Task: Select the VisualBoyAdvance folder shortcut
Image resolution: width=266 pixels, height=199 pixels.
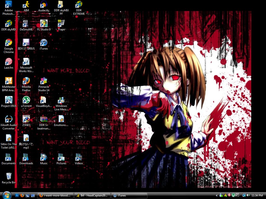Action: 44,102
